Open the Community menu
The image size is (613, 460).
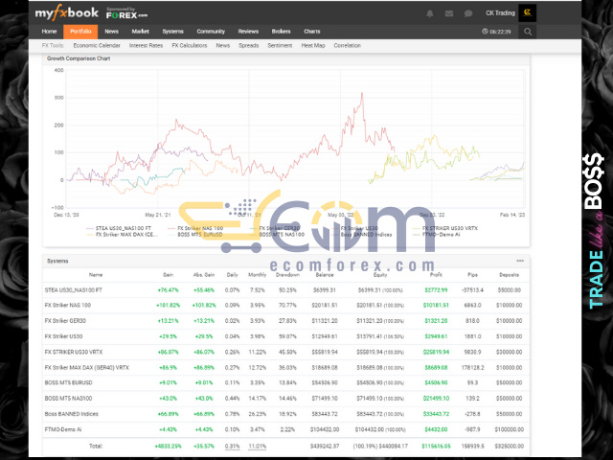(x=211, y=32)
